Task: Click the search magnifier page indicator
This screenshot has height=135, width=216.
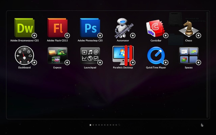Action: tap(119, 125)
